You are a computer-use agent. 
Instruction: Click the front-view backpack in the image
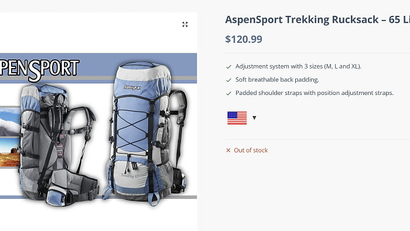pyautogui.click(x=145, y=134)
